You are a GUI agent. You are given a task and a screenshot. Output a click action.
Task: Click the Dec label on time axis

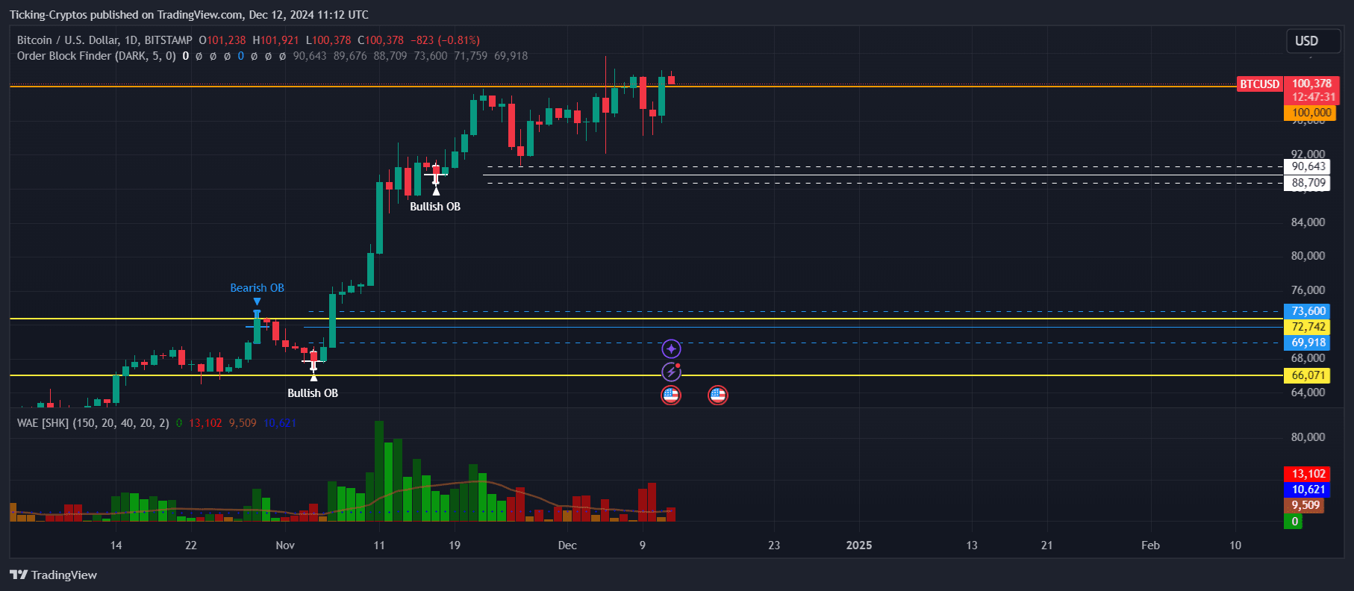pyautogui.click(x=567, y=545)
